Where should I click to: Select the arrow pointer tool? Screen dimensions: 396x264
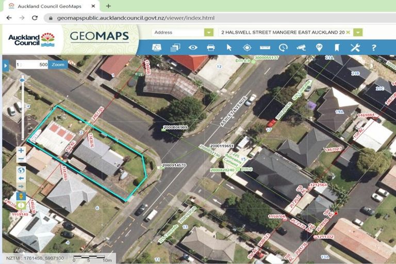point(229,47)
